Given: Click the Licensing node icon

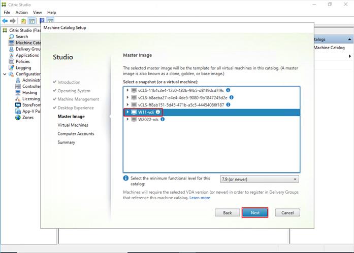Looking at the screenshot, I should 18,99.
